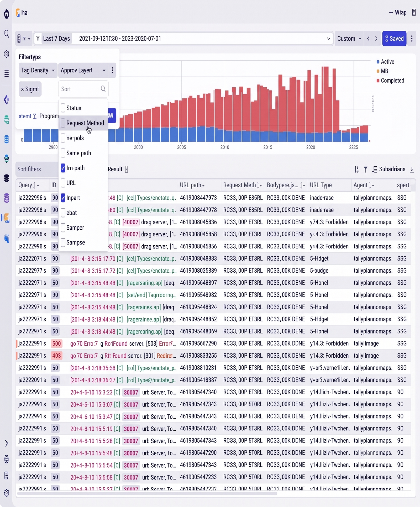Click the funnel filter icon above table
The height and width of the screenshot is (507, 420).
click(365, 170)
